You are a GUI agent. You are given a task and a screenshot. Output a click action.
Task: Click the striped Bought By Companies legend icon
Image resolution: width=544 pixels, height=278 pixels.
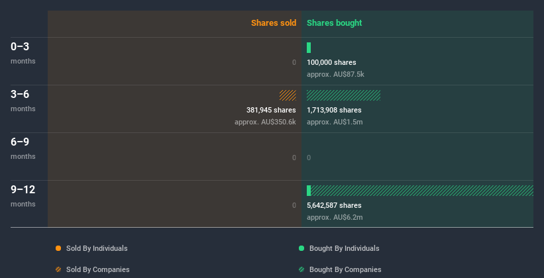[301, 269]
